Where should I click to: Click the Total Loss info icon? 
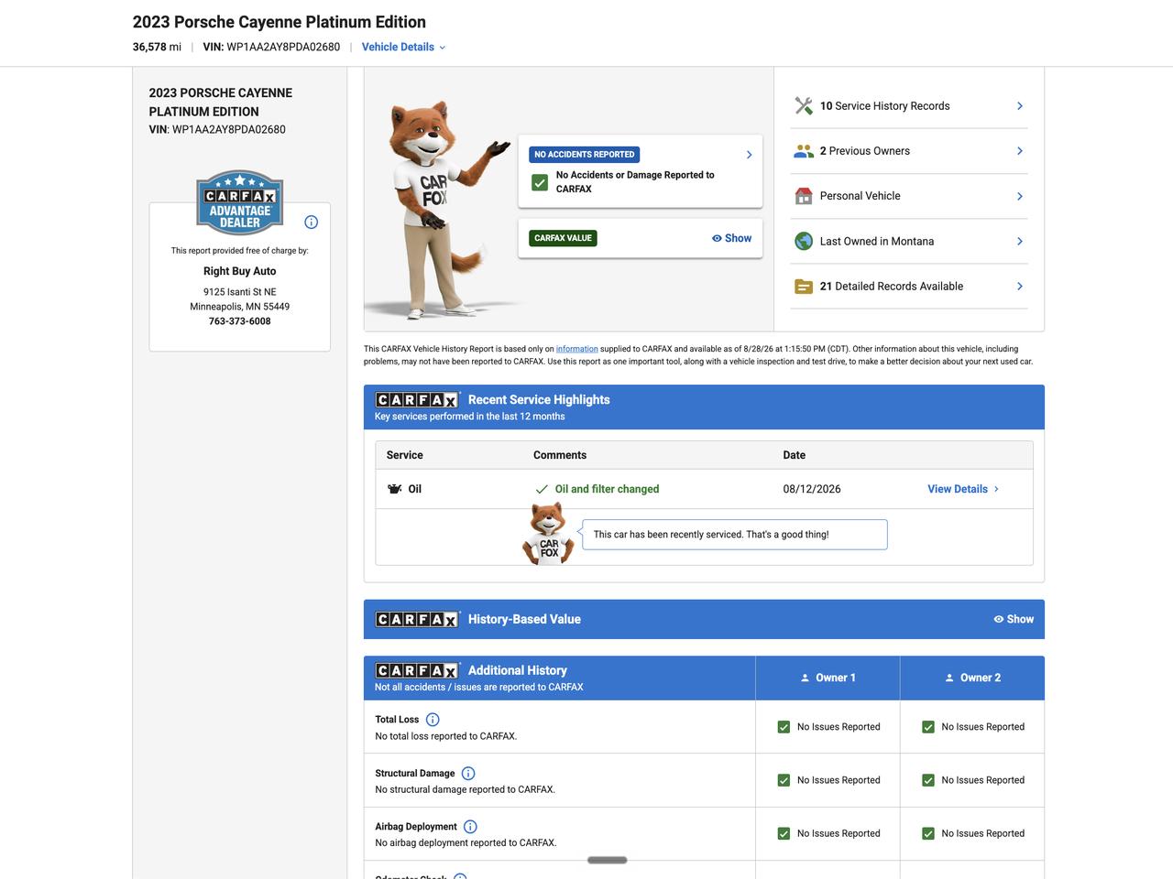433,720
